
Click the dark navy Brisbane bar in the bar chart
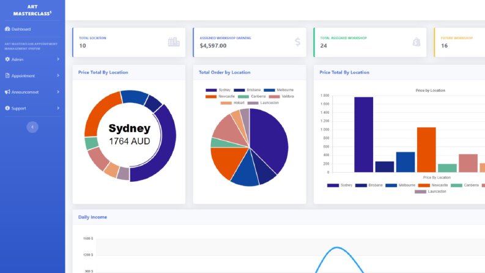(x=385, y=166)
